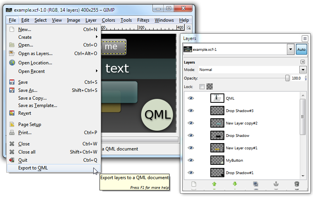The width and height of the screenshot is (313, 197).
Task: Toggle the Lock pixels checkbox
Action: (202, 86)
